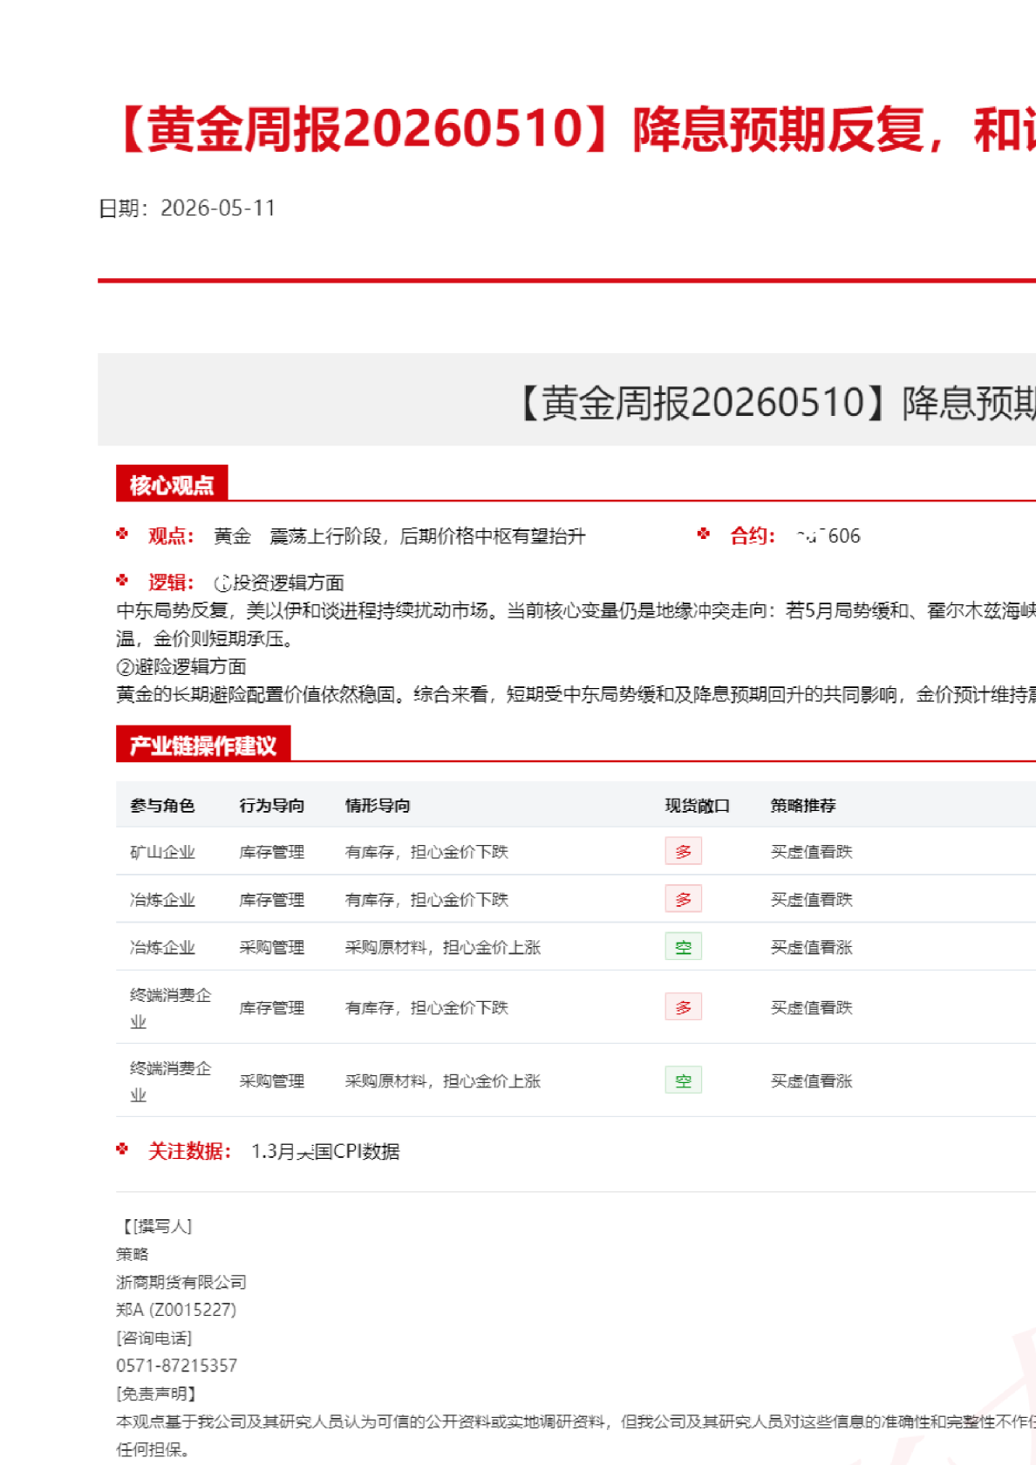The image size is (1036, 1465).
Task: Select the text 1.3月美国CPI数据
Action: [325, 1152]
